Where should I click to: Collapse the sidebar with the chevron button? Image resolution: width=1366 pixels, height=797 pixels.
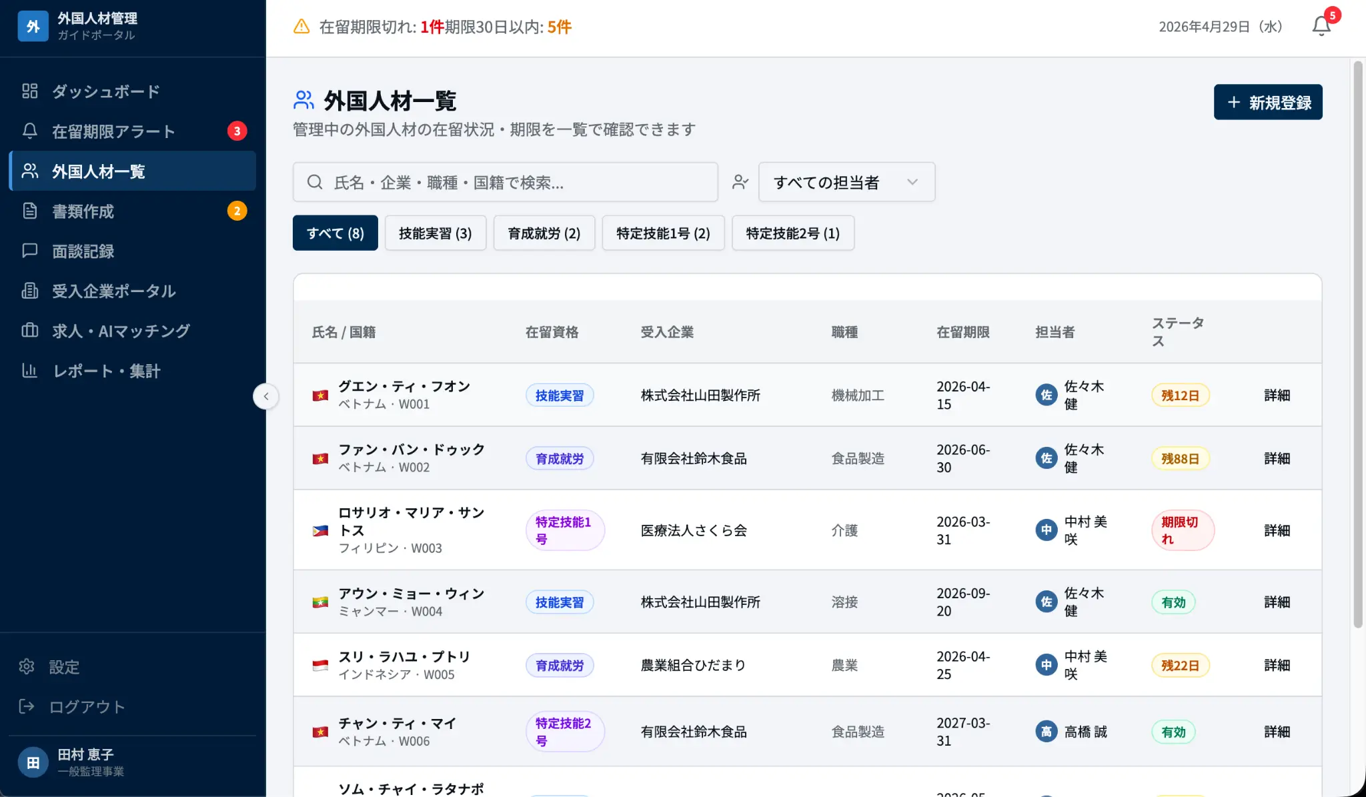265,396
